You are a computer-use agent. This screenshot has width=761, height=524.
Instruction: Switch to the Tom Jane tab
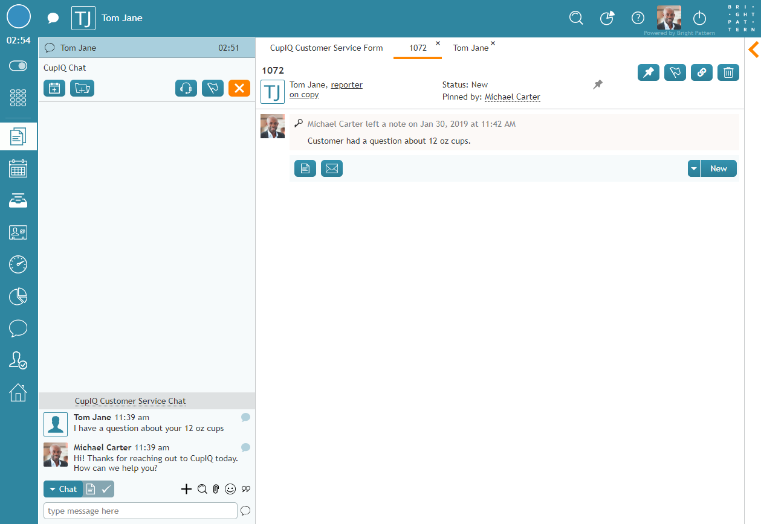(471, 48)
